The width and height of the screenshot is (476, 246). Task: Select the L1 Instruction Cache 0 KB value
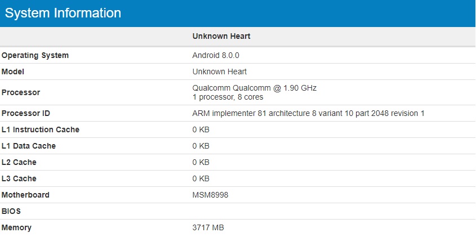[x=201, y=130]
